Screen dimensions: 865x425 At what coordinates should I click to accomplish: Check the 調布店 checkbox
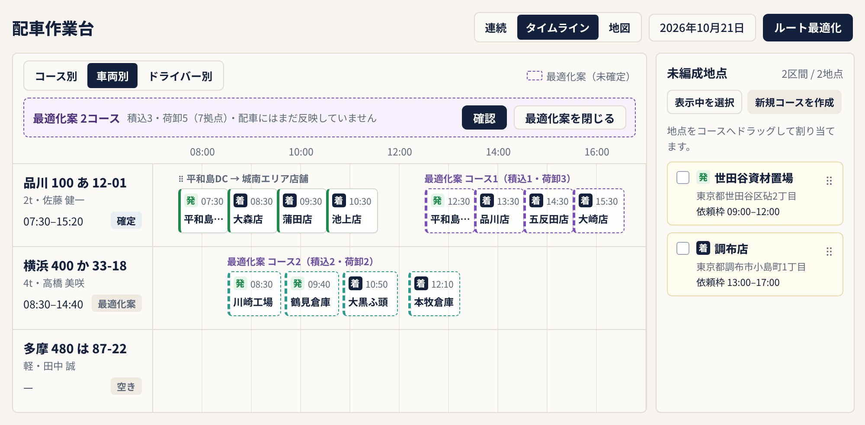coord(683,248)
